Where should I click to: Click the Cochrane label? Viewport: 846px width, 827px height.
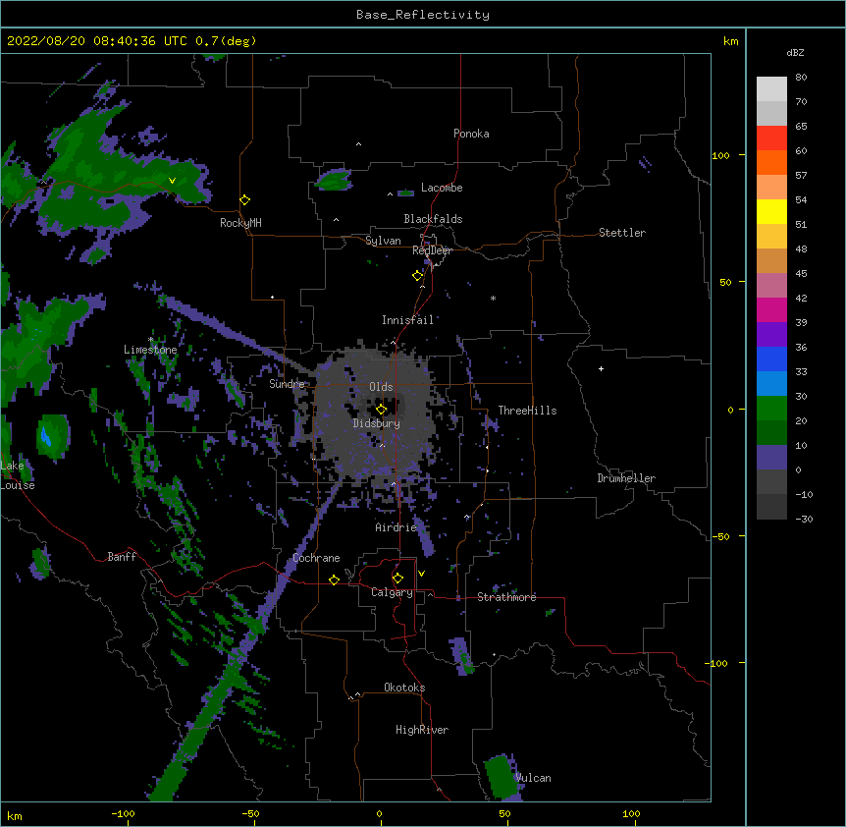(316, 558)
